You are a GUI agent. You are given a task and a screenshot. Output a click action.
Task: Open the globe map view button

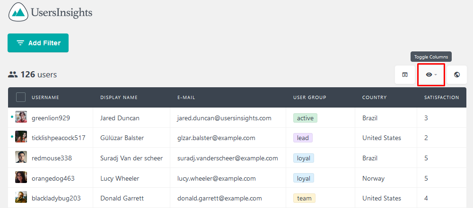tap(457, 75)
